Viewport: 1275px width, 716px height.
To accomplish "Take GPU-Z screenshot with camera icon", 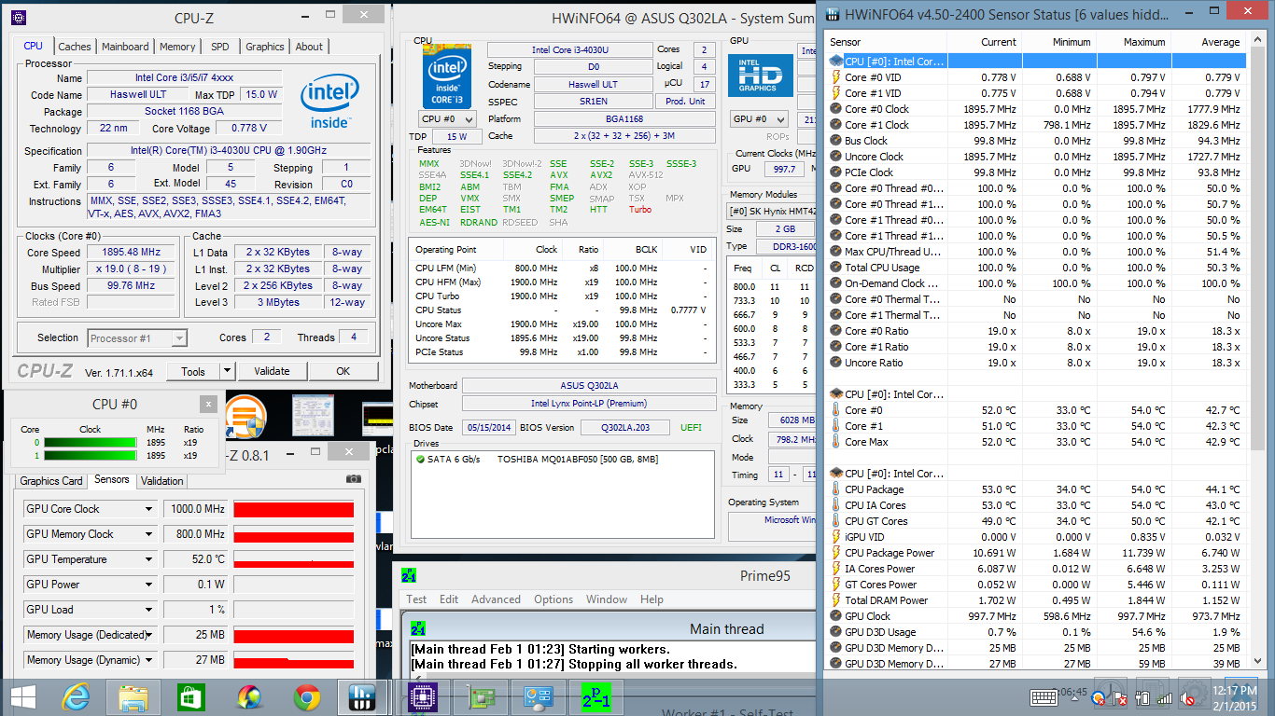I will click(354, 478).
